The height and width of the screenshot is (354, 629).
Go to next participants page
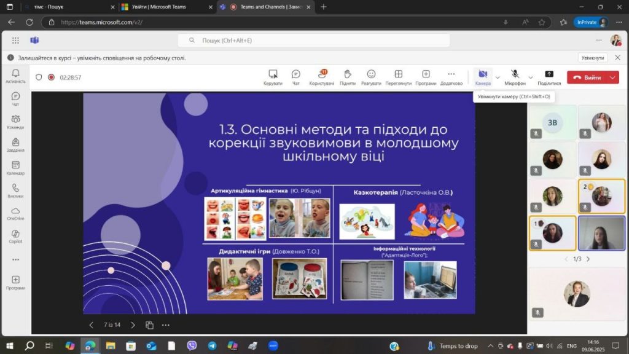(588, 259)
